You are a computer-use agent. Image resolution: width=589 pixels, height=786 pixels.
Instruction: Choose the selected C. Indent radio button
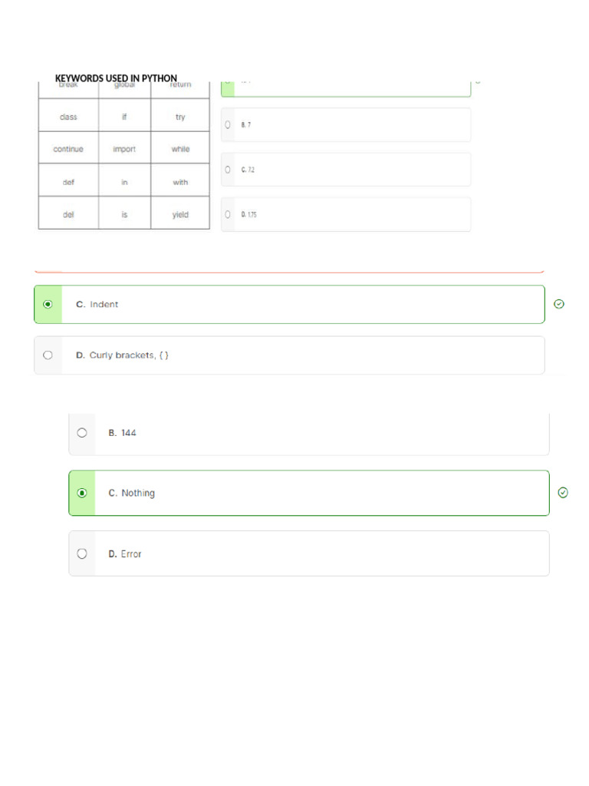(x=48, y=304)
